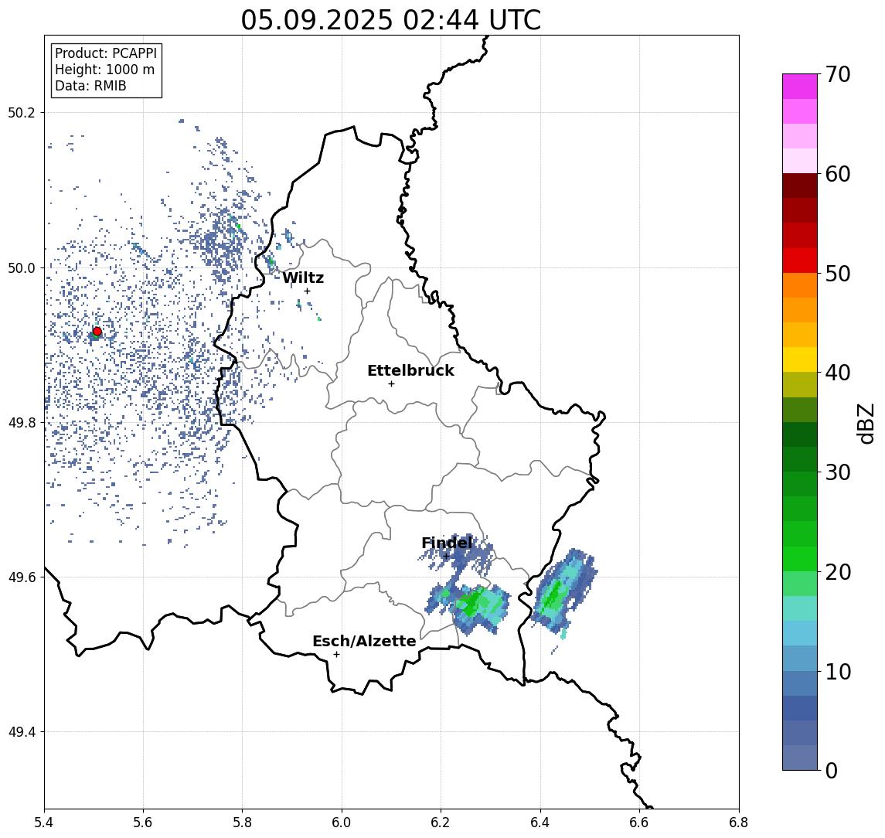Click the Esch/Alzette station cross marker
The height and width of the screenshot is (838, 885).
tap(336, 655)
